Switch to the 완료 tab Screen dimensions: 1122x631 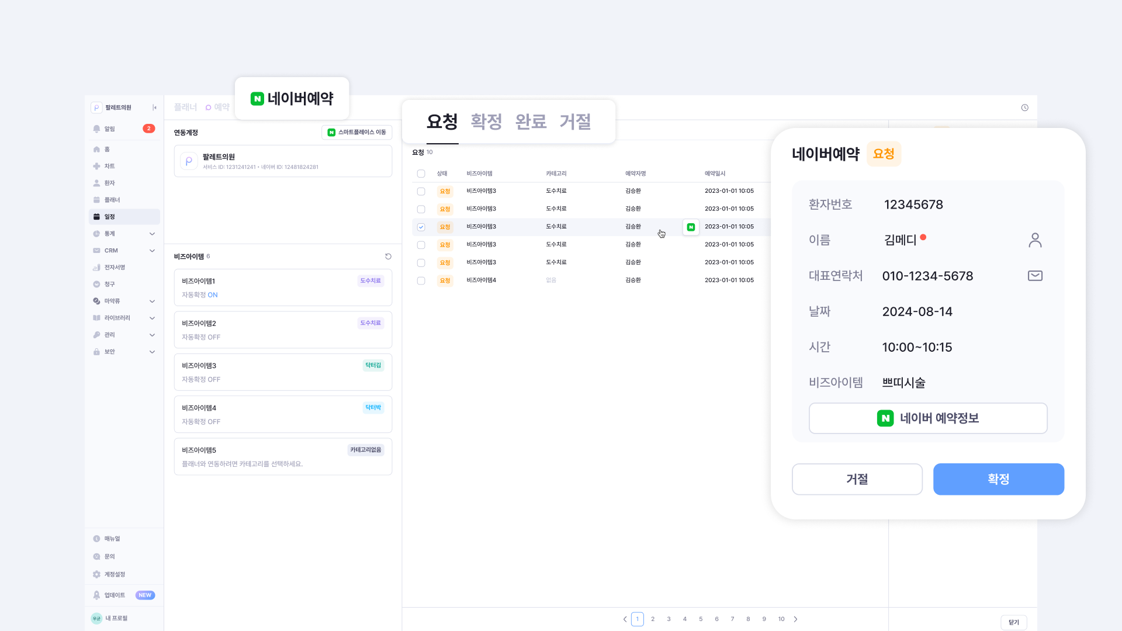point(531,122)
